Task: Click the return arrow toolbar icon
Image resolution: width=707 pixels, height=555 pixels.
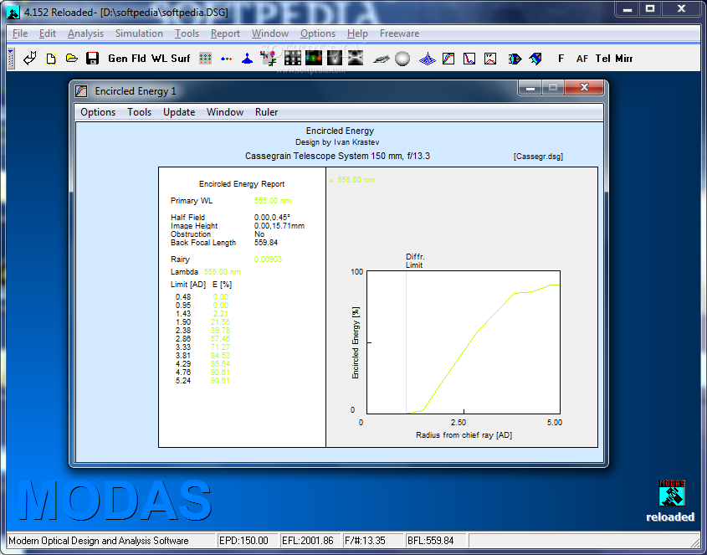Action: pyautogui.click(x=30, y=59)
